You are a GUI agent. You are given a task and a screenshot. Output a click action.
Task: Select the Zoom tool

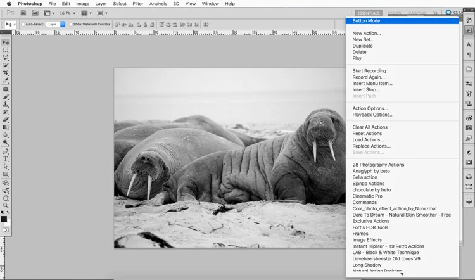click(6, 205)
